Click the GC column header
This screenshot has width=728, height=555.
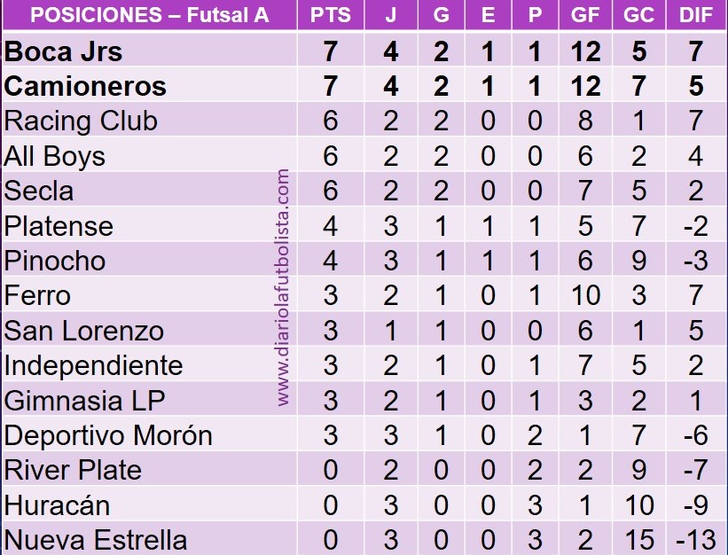point(638,15)
